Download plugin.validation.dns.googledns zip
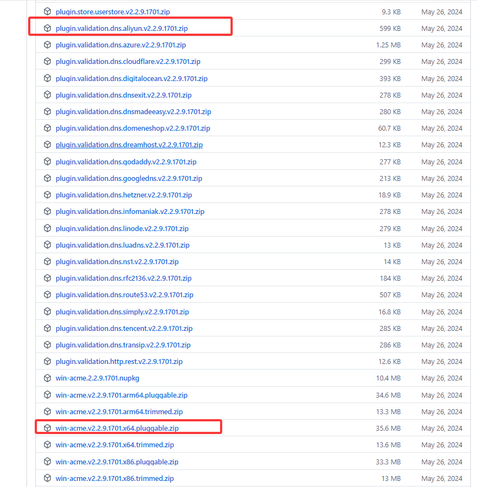 (x=128, y=178)
